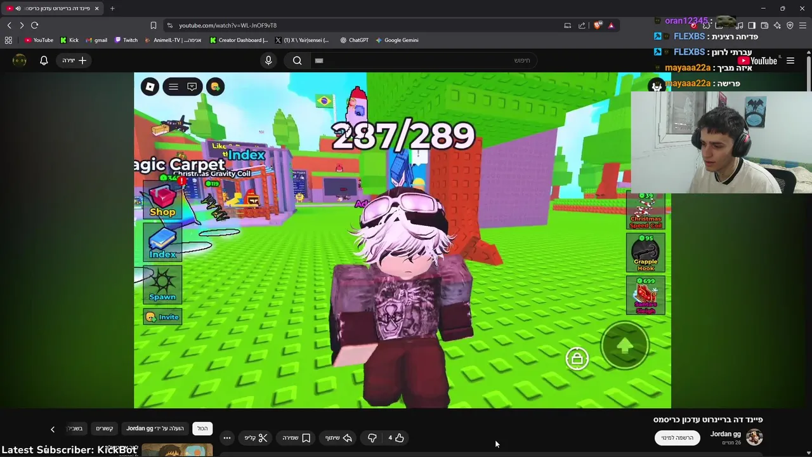Open the Shop button in game
The image size is (812, 457).
[162, 201]
